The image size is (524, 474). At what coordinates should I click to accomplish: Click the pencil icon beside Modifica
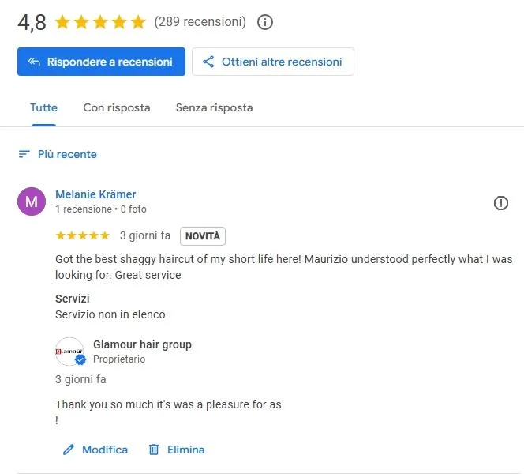(x=68, y=450)
